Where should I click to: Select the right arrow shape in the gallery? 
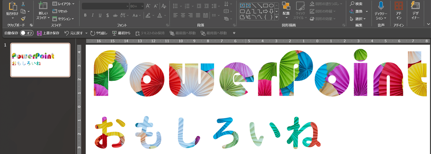(x=265, y=11)
